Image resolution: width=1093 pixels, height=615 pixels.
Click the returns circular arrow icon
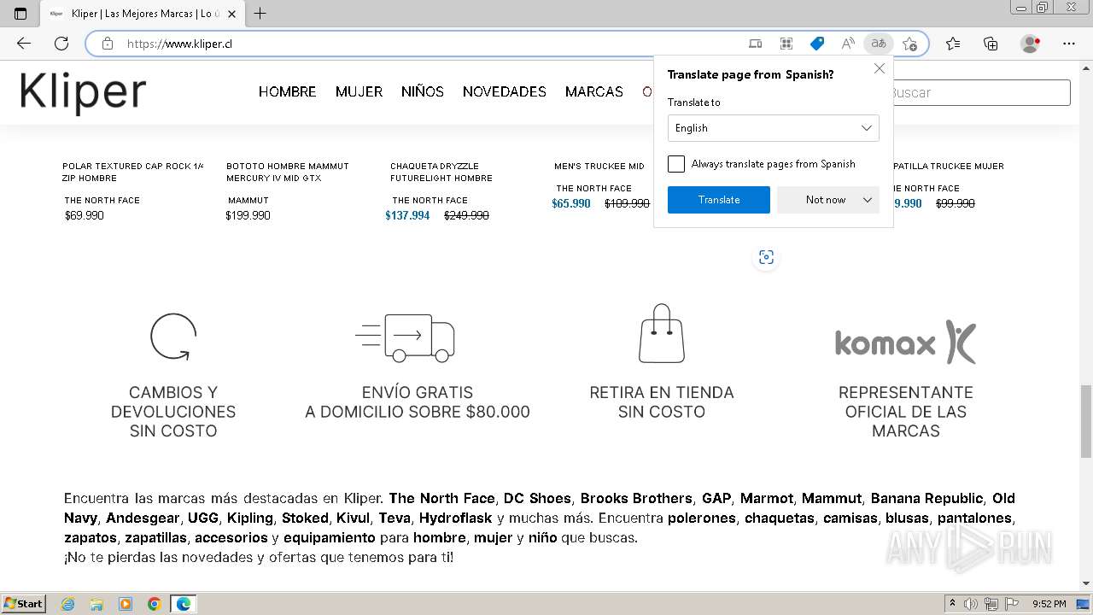point(173,337)
